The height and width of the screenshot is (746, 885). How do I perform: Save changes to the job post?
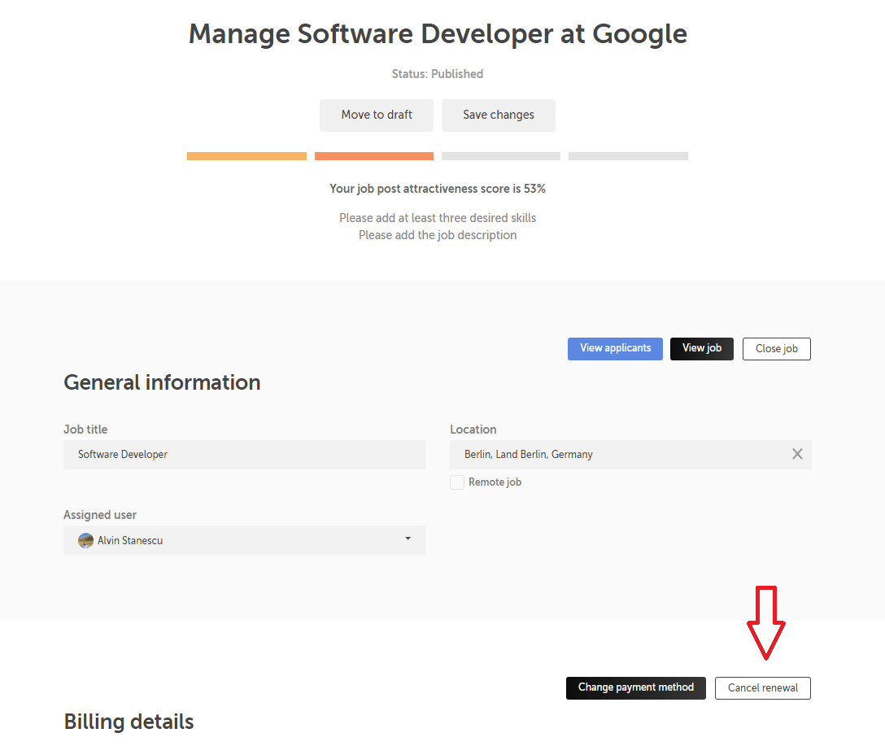pos(499,116)
